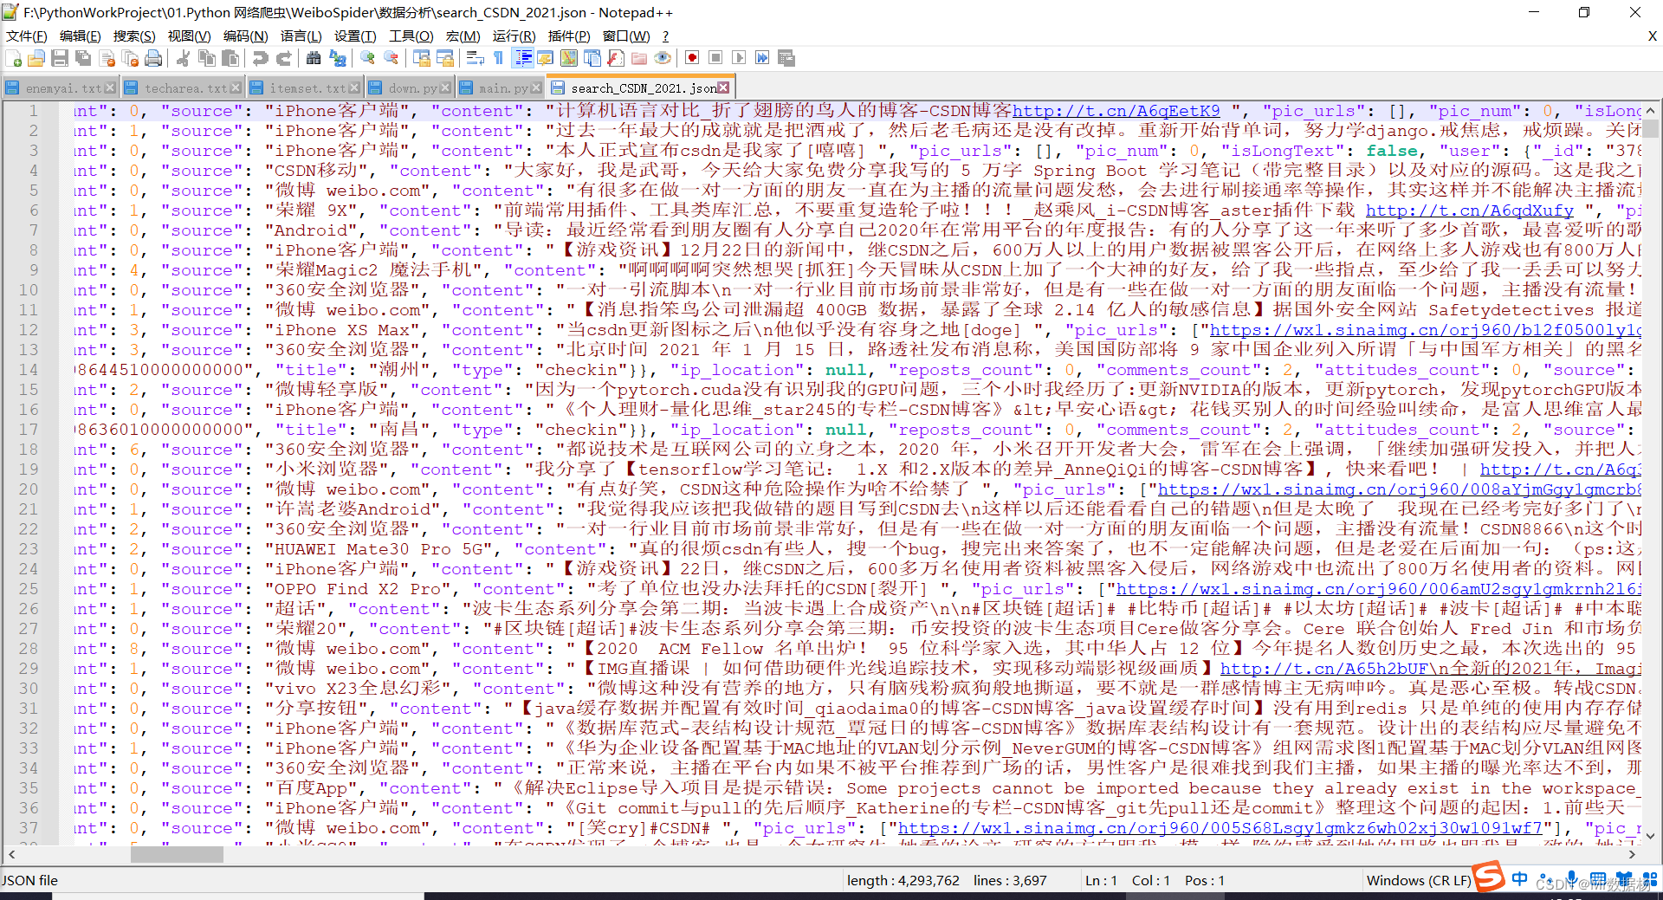The image size is (1663, 900).
Task: Create a new document via toolbar
Action: (14, 58)
